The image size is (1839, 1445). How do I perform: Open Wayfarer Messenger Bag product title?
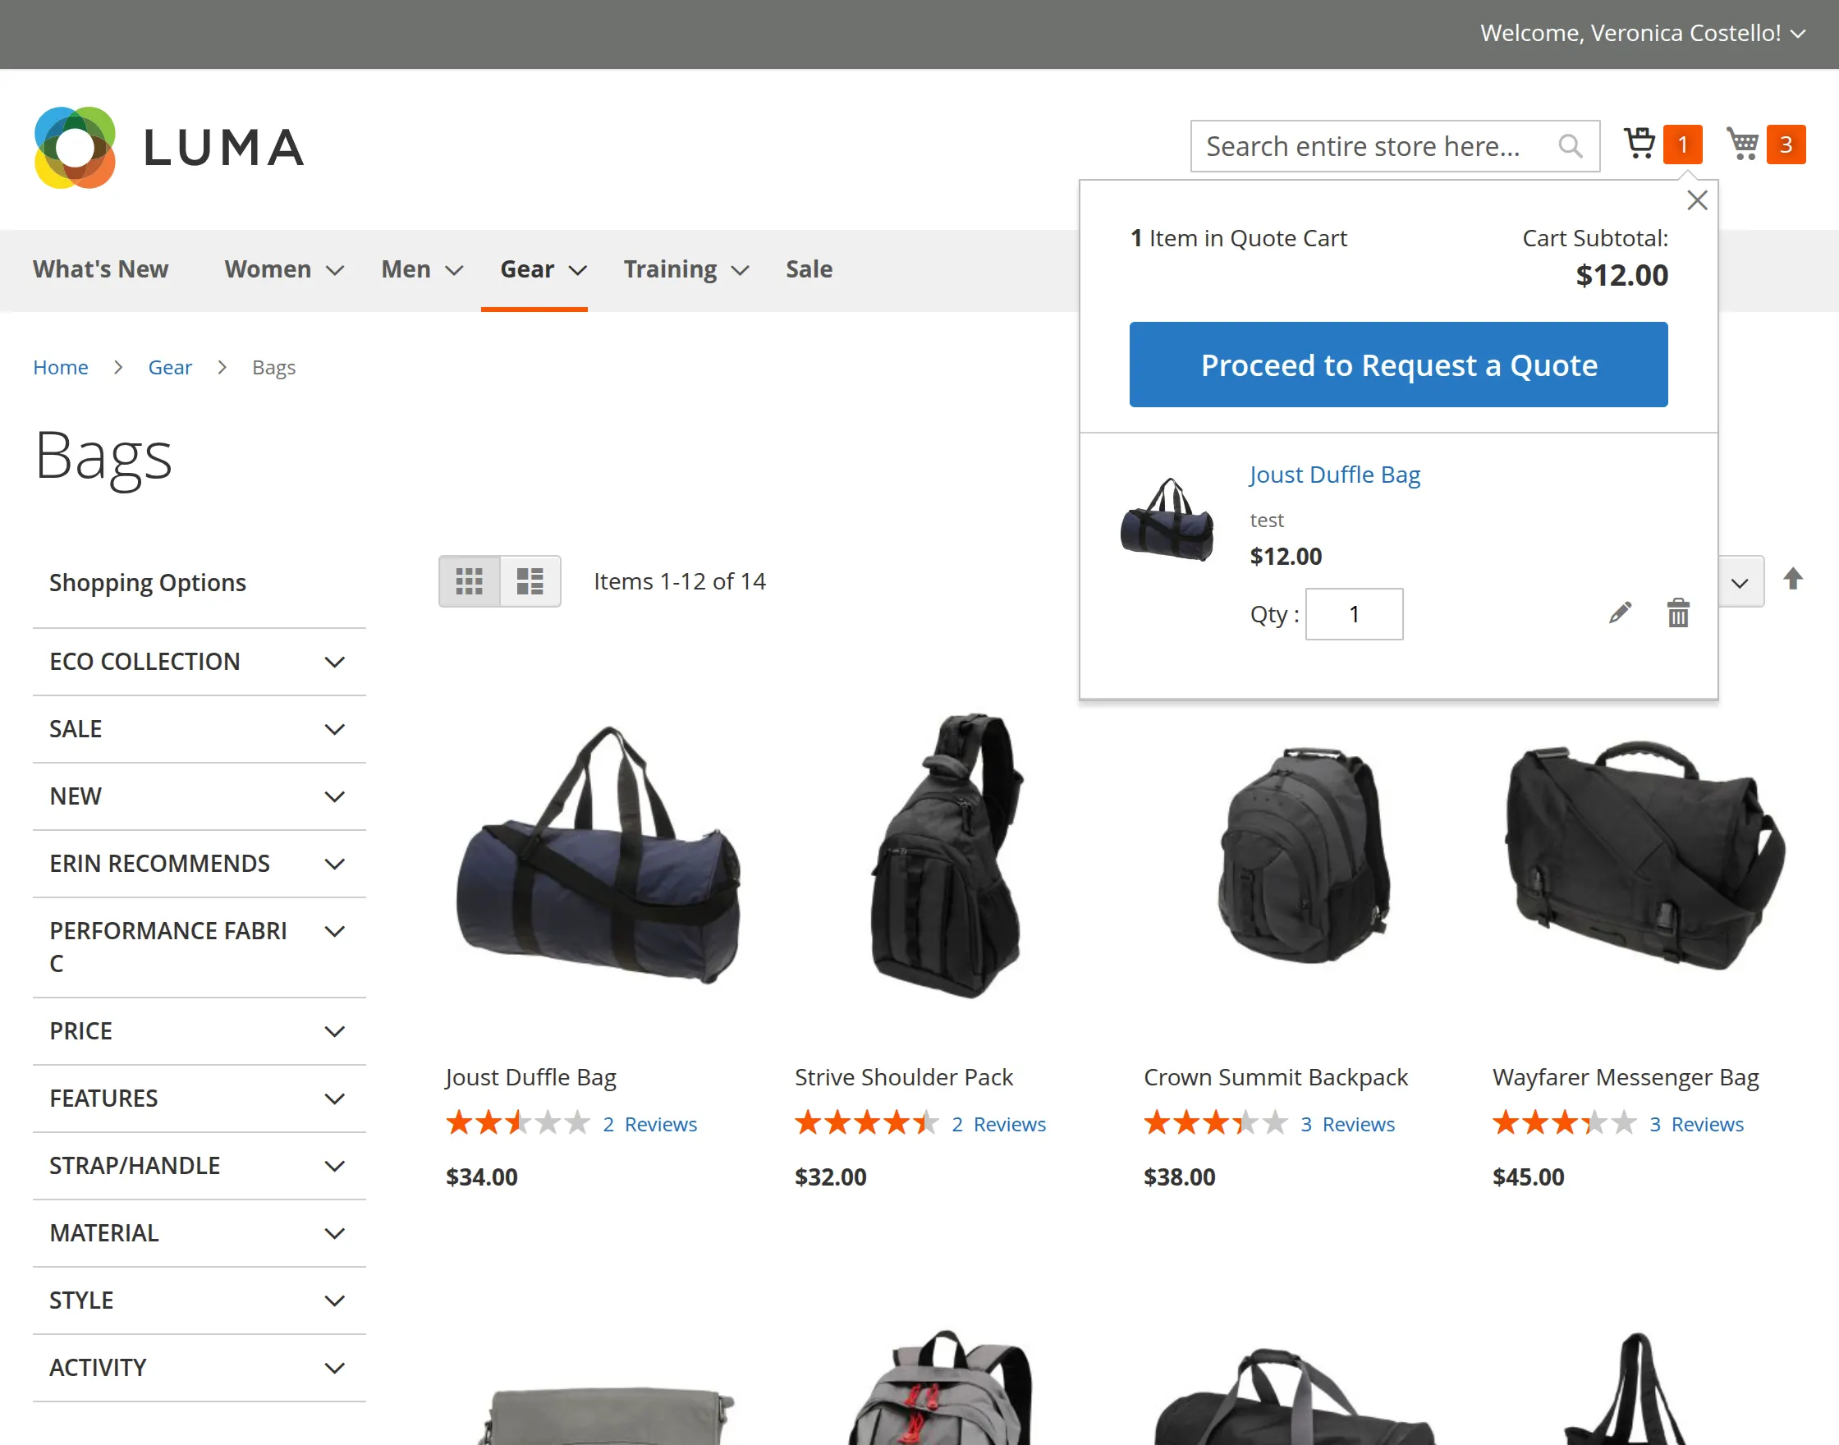click(1626, 1077)
